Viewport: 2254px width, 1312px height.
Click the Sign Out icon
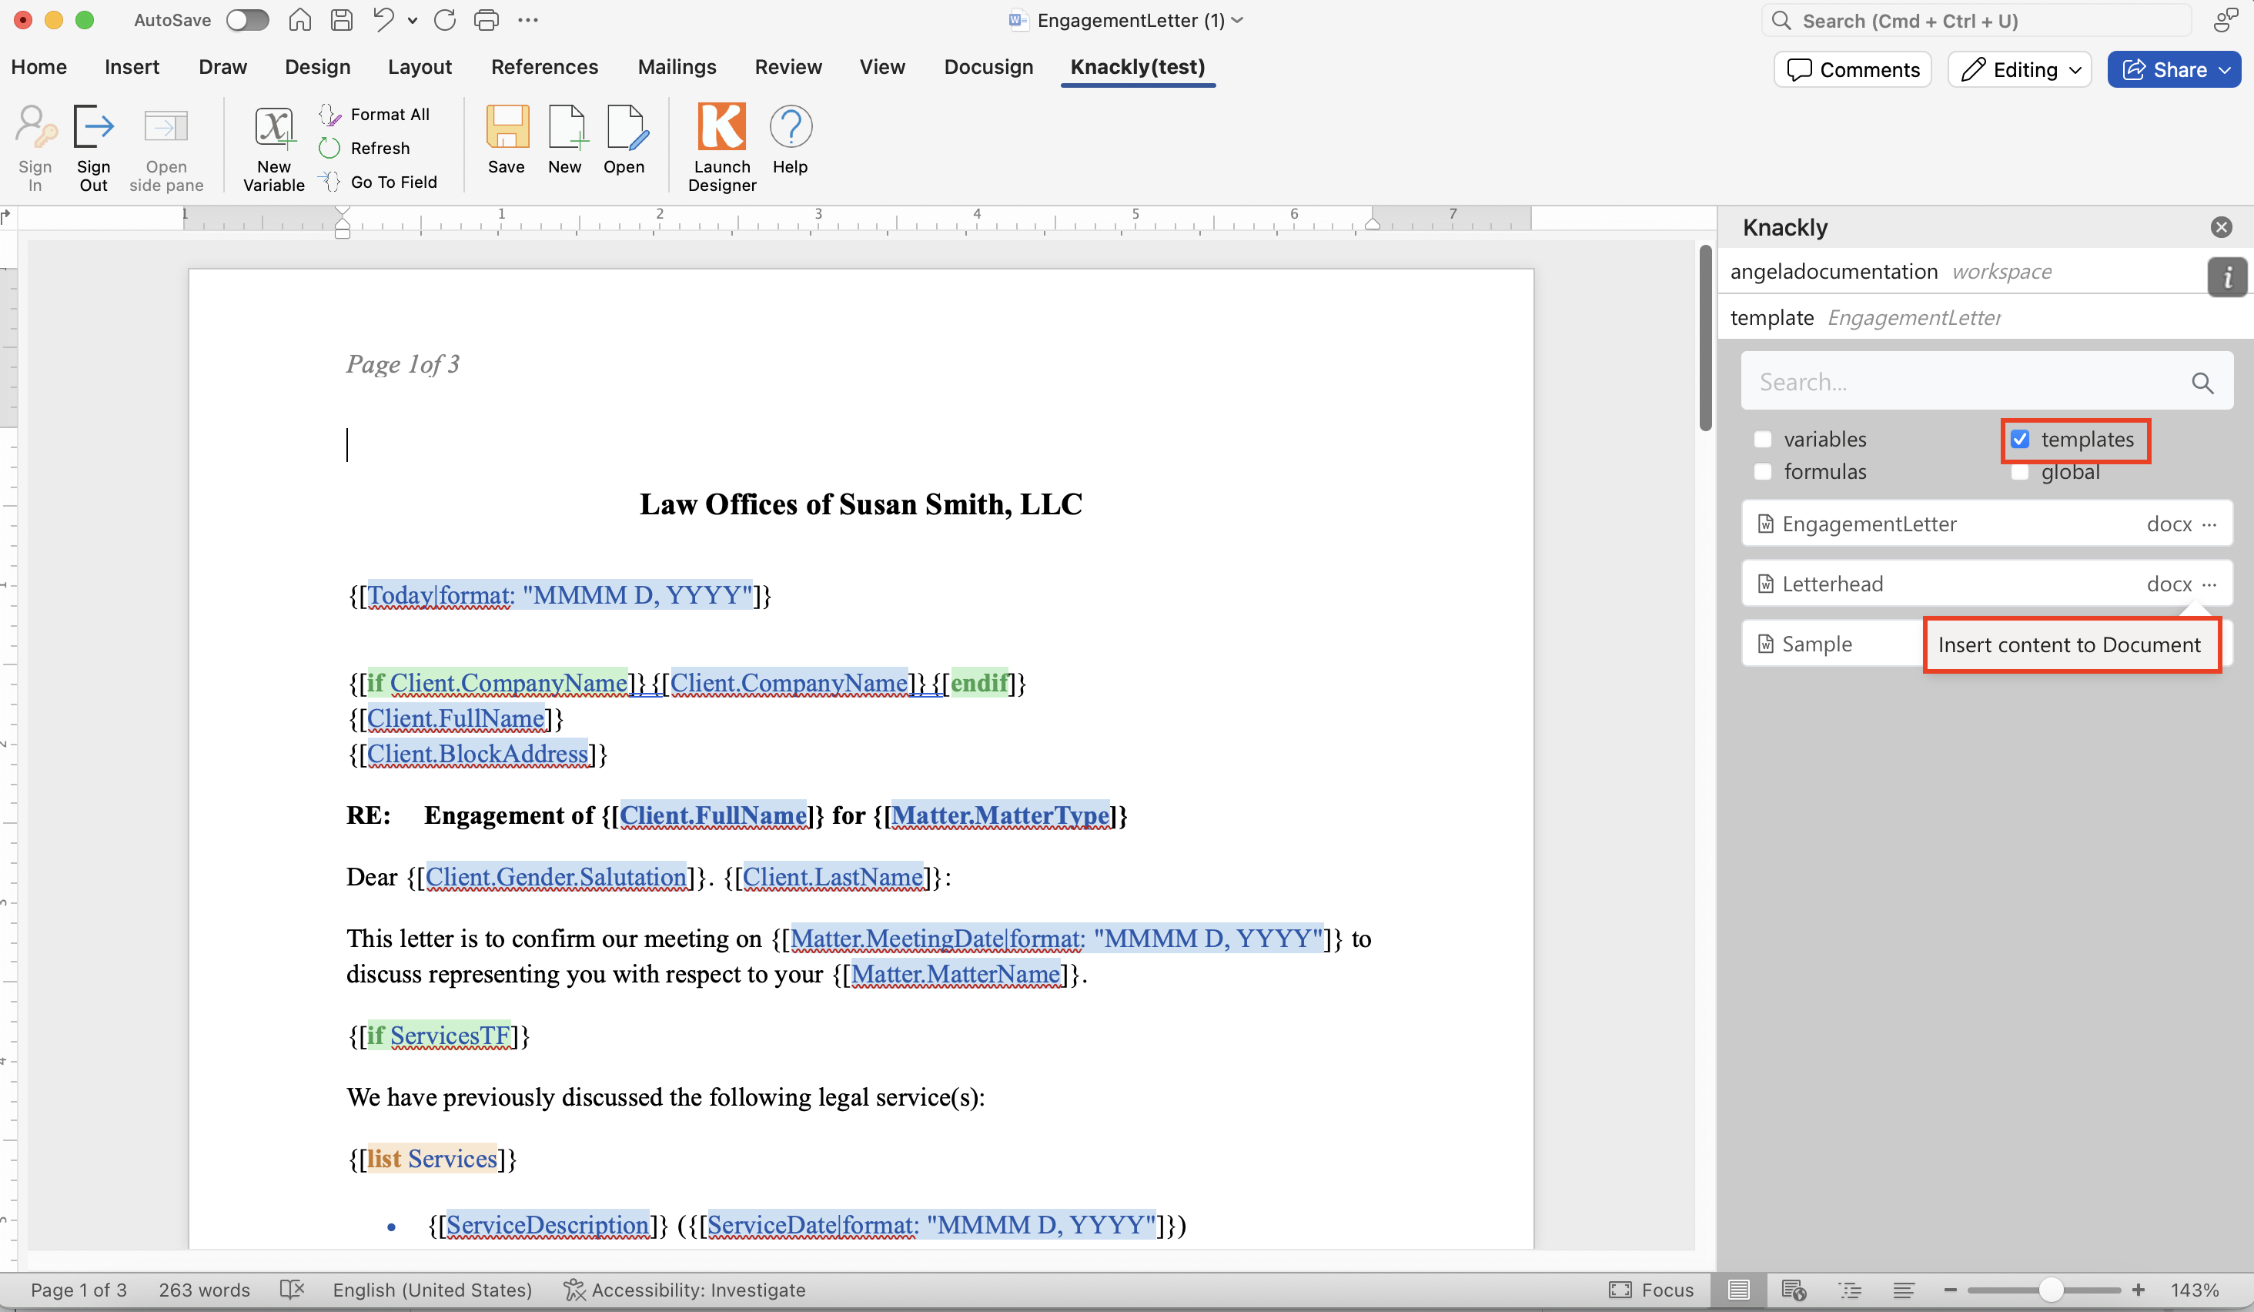(93, 127)
